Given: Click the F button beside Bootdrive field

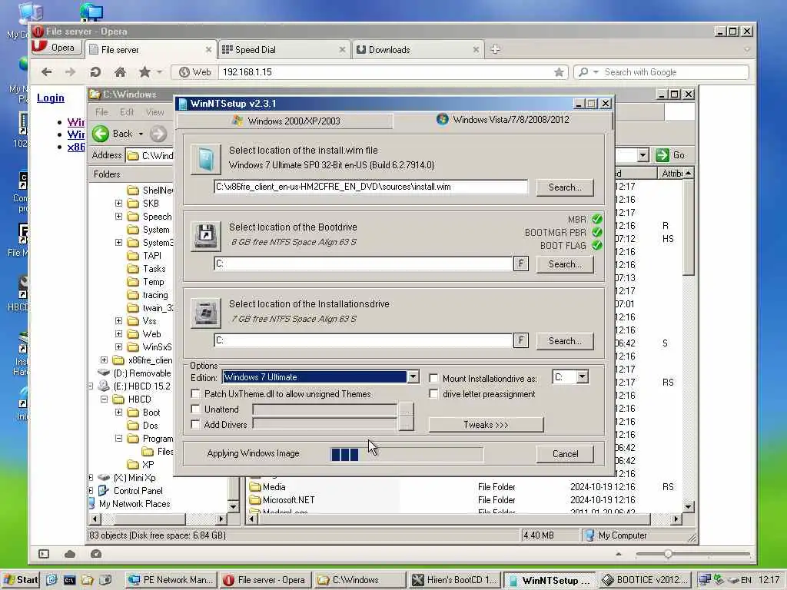Looking at the screenshot, I should (x=521, y=264).
